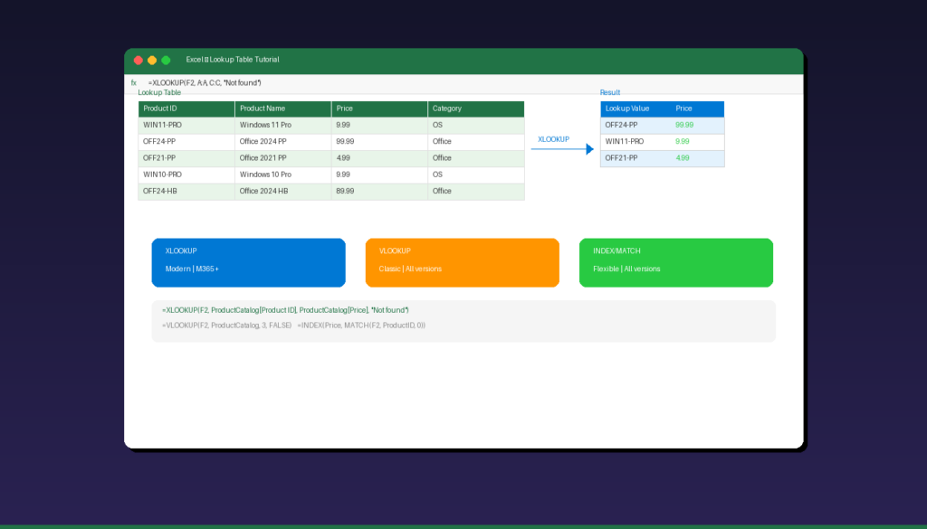Select the 89.99 price cell
The height and width of the screenshot is (529, 927).
pos(378,192)
